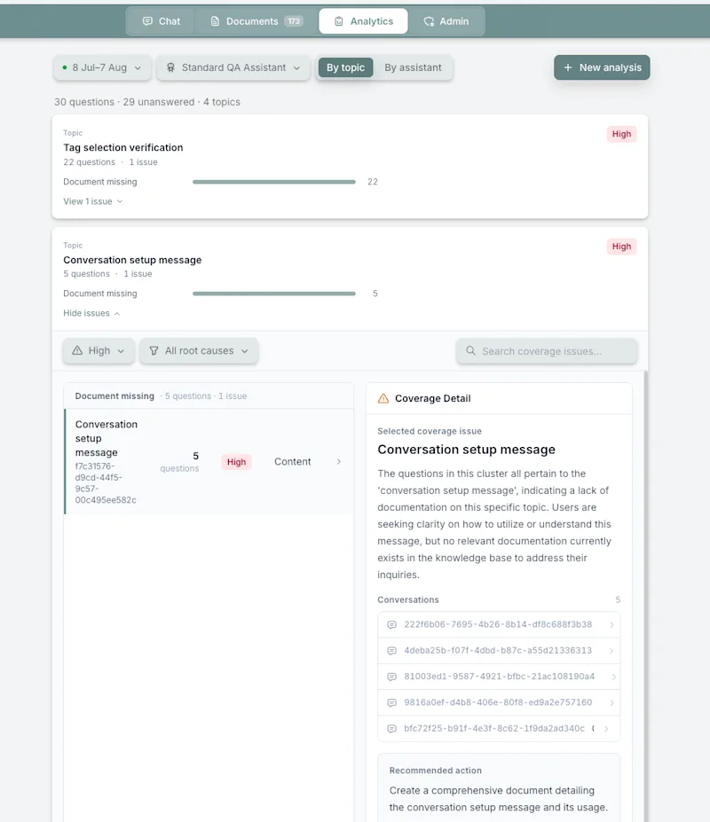The width and height of the screenshot is (710, 822).
Task: Open the All root causes filter dropdown
Action: pos(199,351)
